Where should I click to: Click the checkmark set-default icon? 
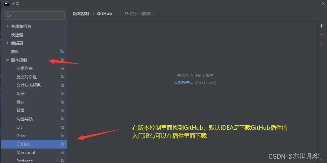[x=321, y=43]
